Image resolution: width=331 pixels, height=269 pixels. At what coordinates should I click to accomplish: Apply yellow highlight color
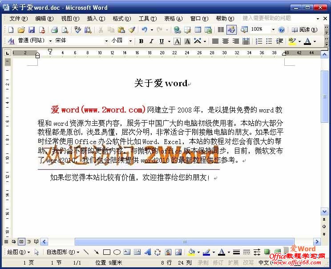click(x=292, y=41)
